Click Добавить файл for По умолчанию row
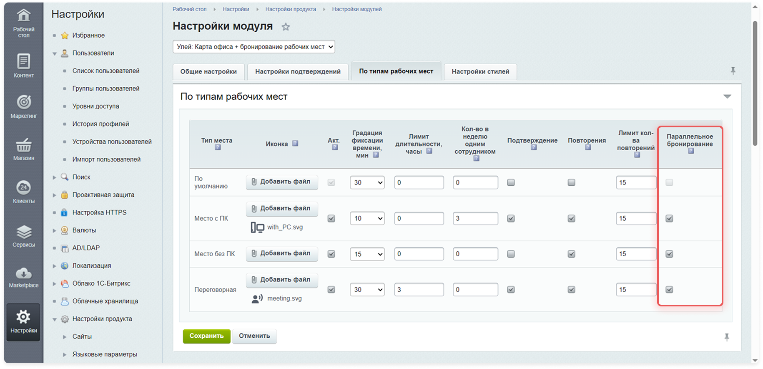This screenshot has width=763, height=369. point(282,182)
